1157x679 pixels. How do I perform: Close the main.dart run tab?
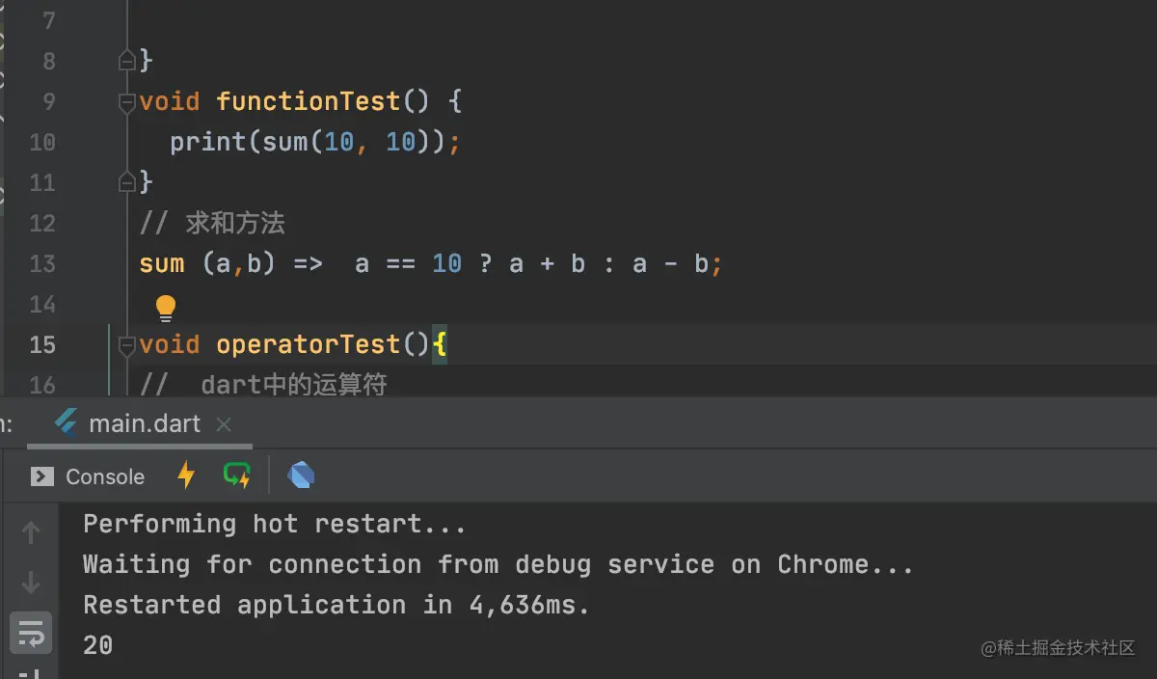click(x=224, y=424)
